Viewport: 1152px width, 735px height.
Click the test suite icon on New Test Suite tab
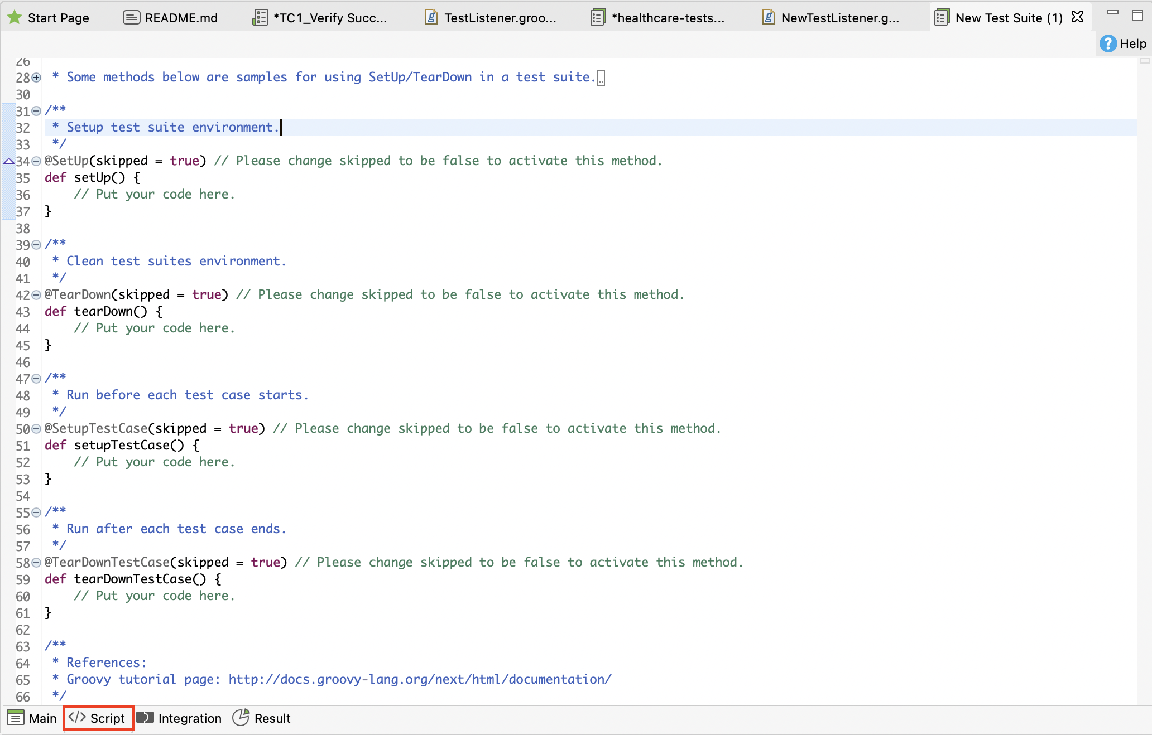[941, 17]
